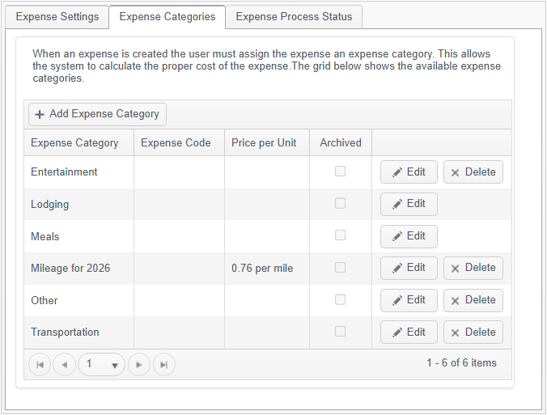Select the Mileage for 2026 row name

[70, 269]
